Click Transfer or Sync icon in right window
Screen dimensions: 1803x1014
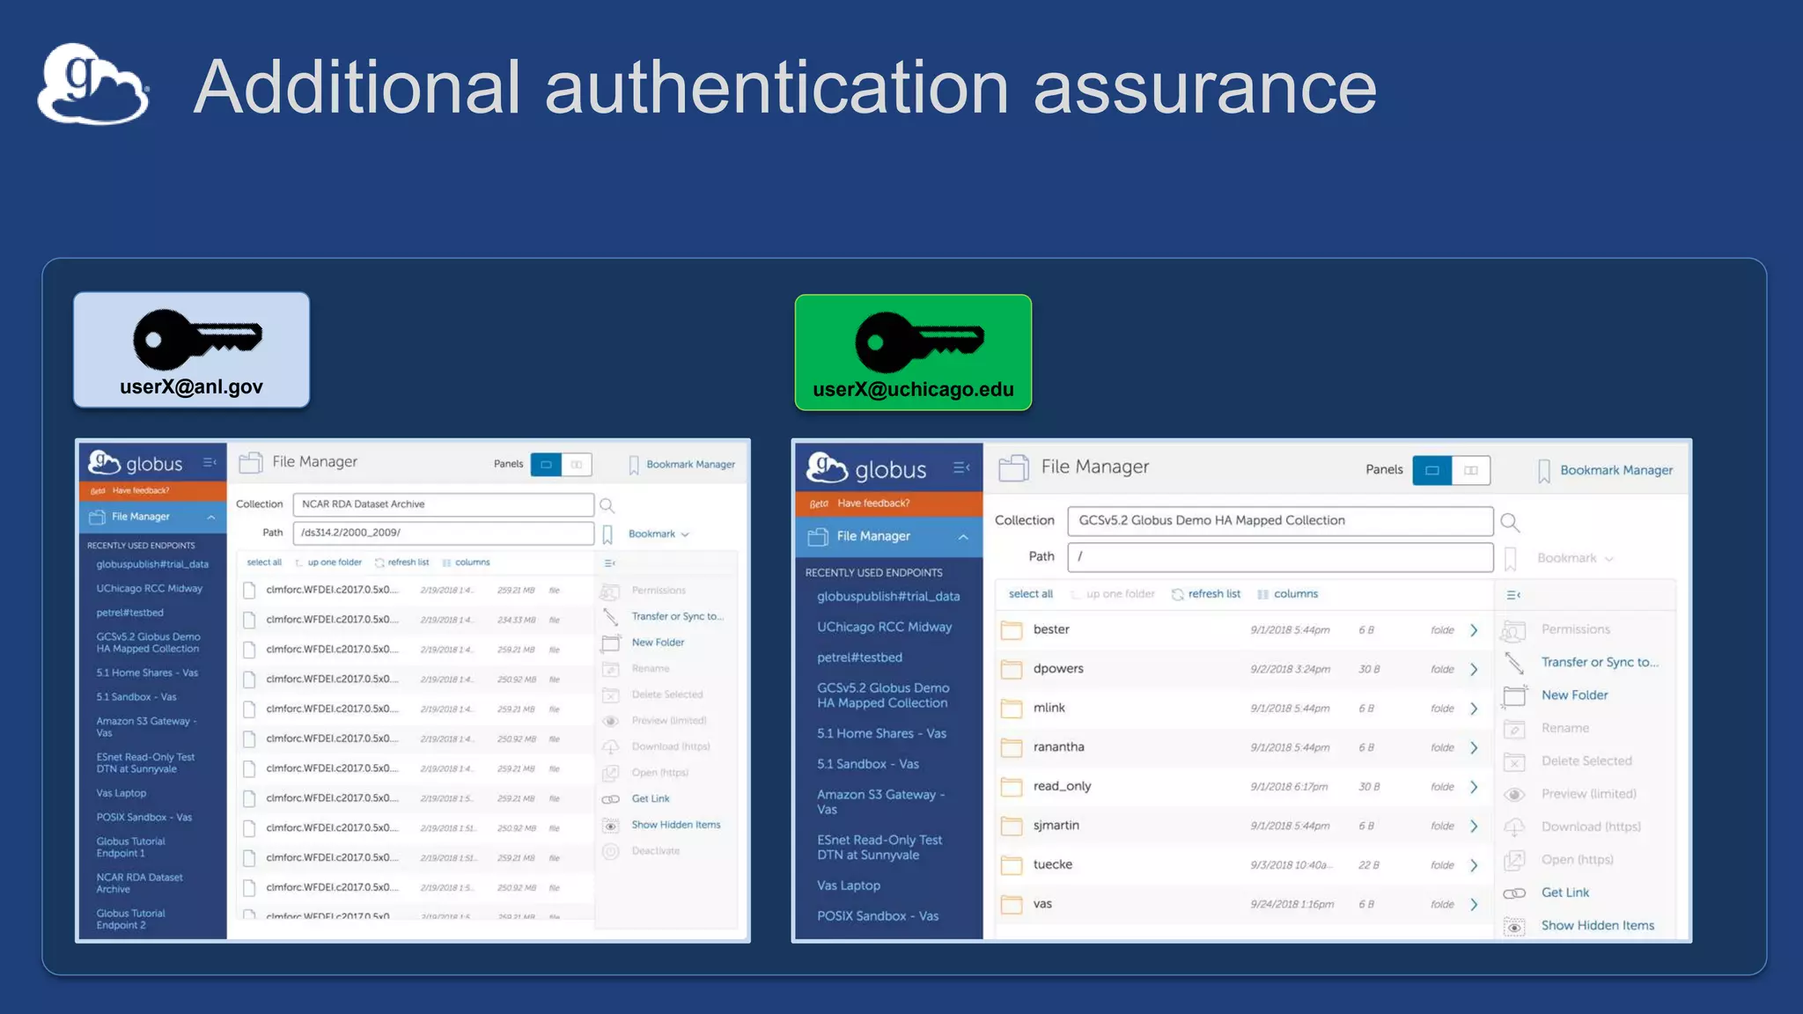point(1514,663)
